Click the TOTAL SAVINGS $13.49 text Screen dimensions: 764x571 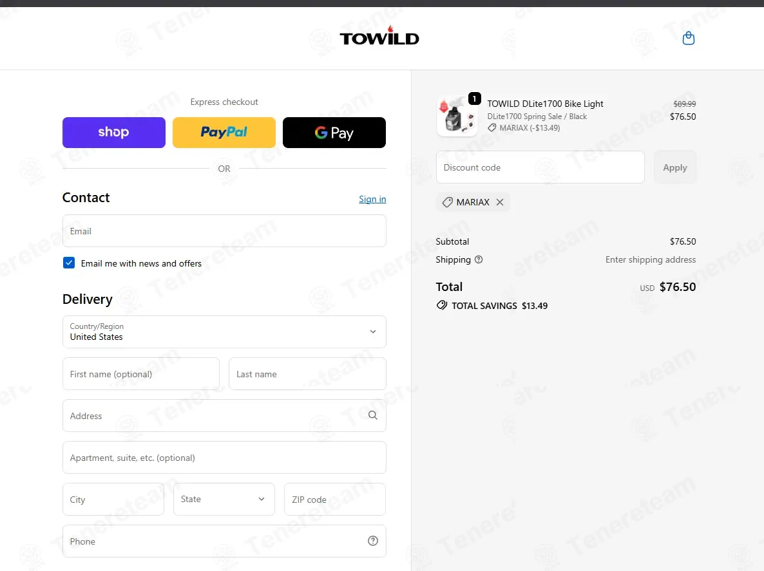point(499,306)
